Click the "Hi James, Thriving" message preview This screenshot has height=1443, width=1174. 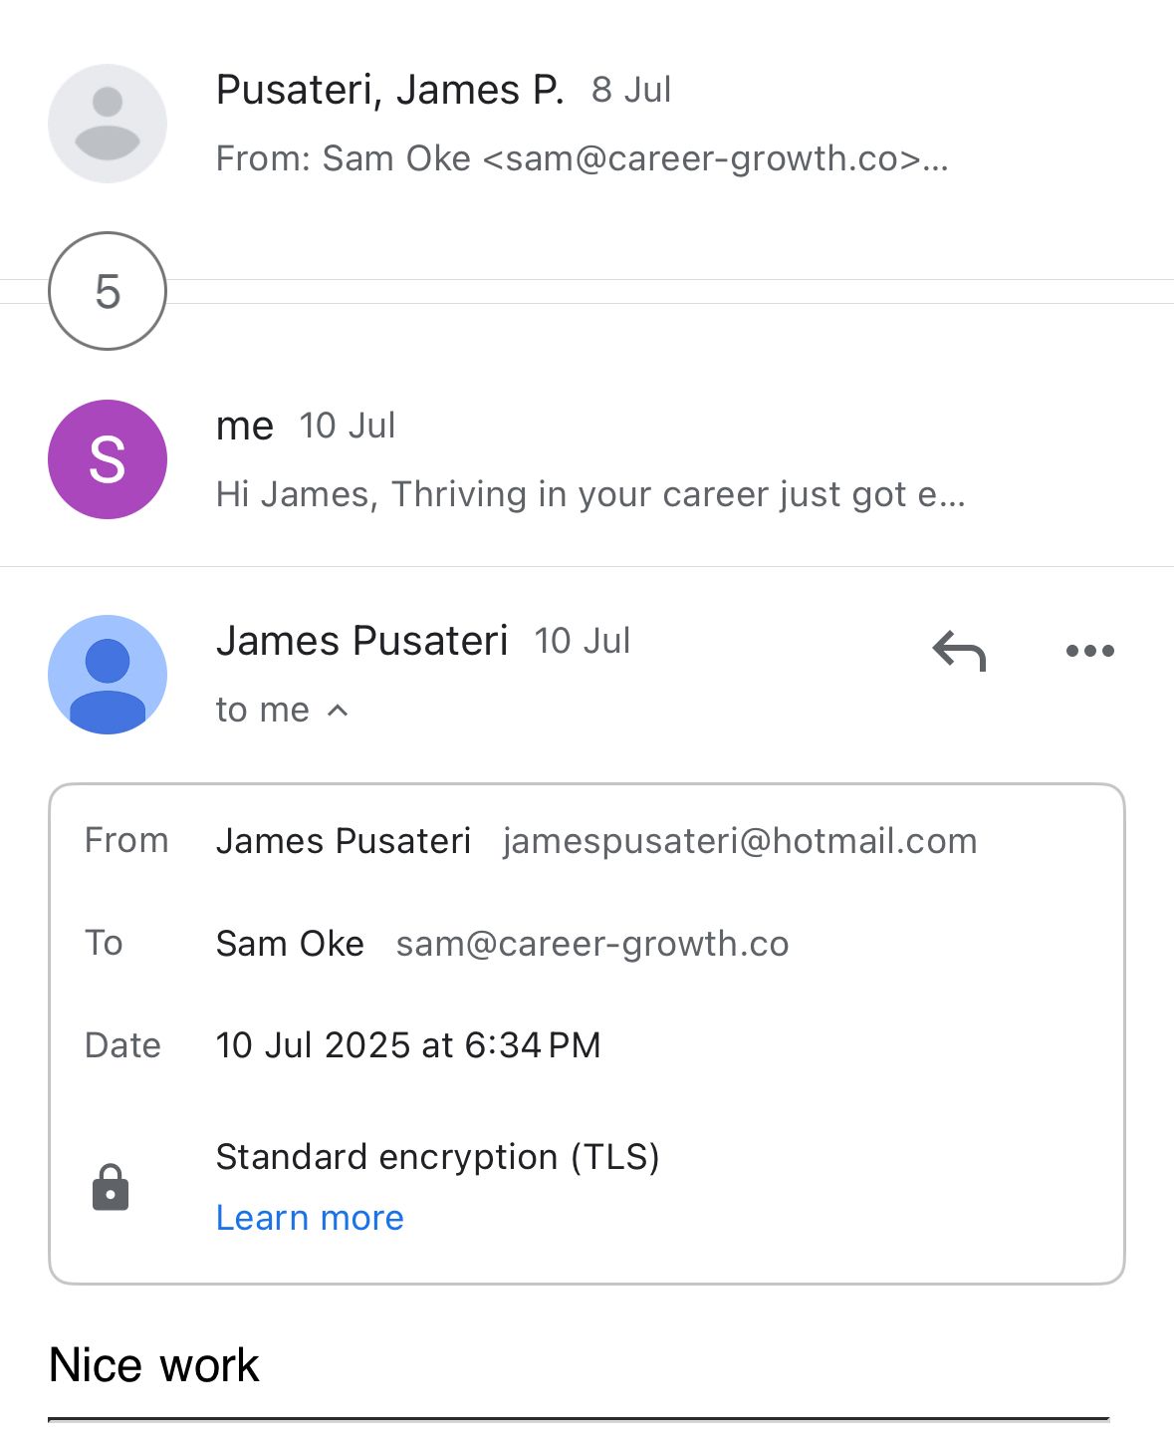(590, 494)
